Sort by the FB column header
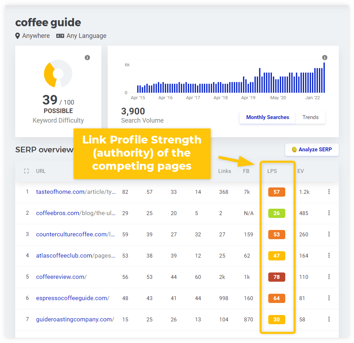Viewport: 354px width, 343px height. (246, 171)
